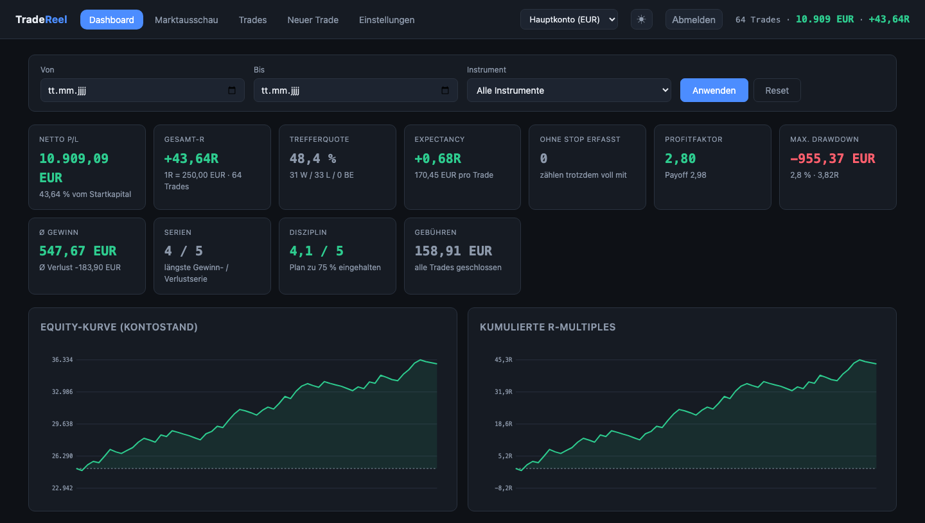Focus the Von date input field
The image size is (925, 523).
point(143,90)
